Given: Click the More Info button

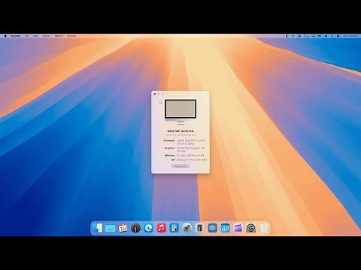Looking at the screenshot, I should tap(180, 166).
